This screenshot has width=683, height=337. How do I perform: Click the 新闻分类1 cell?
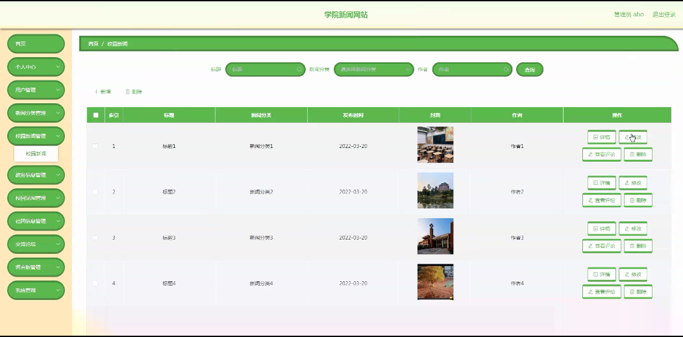point(261,146)
